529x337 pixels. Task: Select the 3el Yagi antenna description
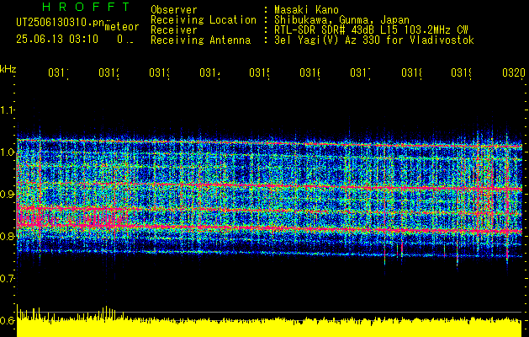(x=374, y=40)
